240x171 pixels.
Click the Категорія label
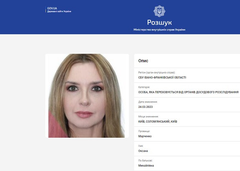(x=144, y=87)
